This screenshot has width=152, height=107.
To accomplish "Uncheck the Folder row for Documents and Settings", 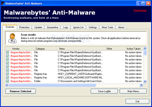I will (x=7, y=81).
